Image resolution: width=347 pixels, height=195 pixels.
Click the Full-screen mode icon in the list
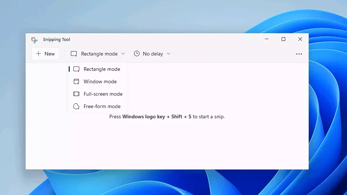(x=76, y=94)
